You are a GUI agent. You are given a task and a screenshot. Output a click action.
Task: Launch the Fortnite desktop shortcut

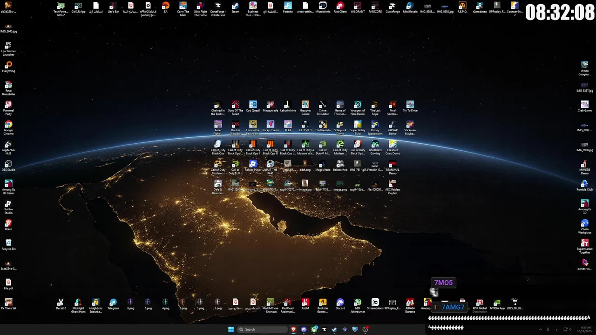point(288,8)
